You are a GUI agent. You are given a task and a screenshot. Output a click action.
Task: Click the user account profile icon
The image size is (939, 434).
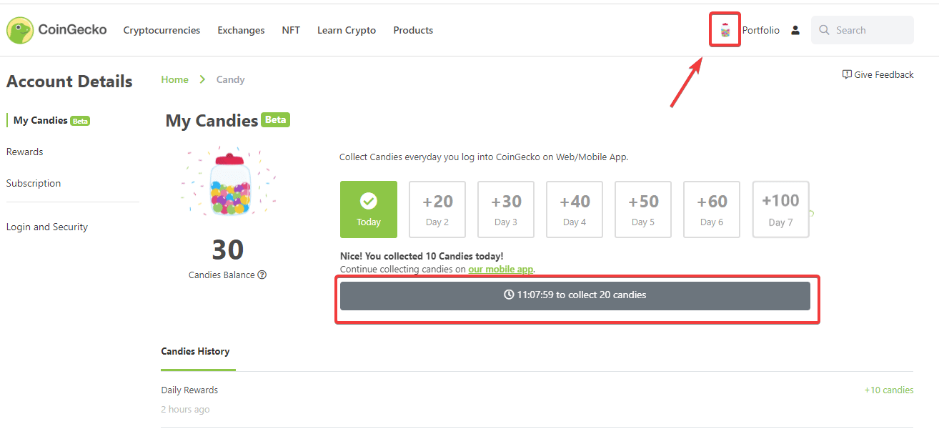795,29
